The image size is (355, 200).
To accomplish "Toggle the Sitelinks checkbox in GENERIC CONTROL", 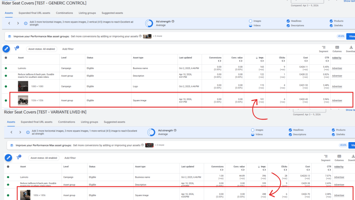I will click(331, 25).
